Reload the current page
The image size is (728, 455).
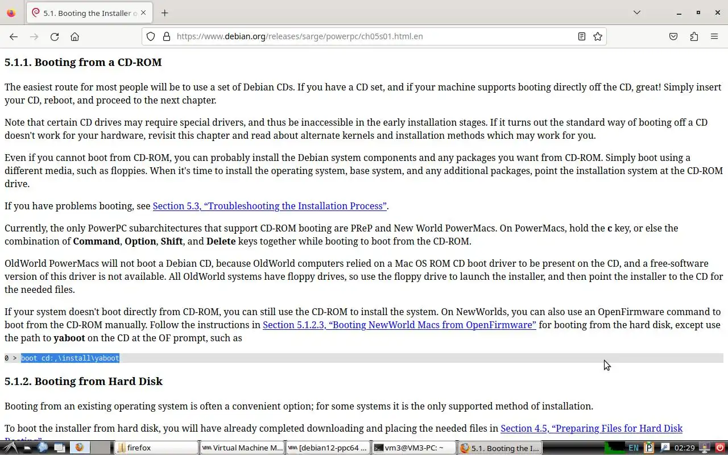[x=55, y=36]
